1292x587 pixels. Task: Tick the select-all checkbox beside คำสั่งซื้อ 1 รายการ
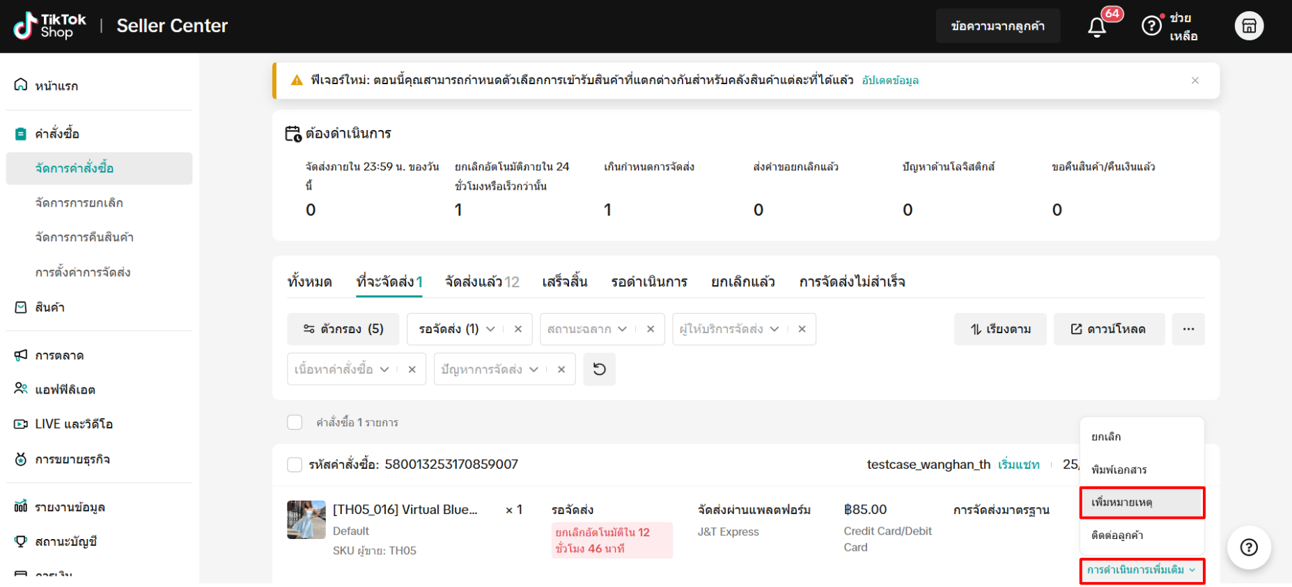[295, 422]
